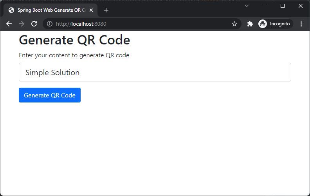Open Chrome's three-dot menu
310x196 pixels.
(x=301, y=24)
